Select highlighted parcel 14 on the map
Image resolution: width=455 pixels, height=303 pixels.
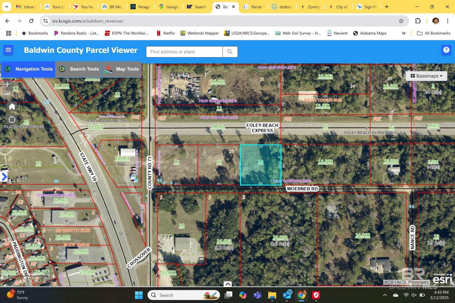[x=261, y=164]
